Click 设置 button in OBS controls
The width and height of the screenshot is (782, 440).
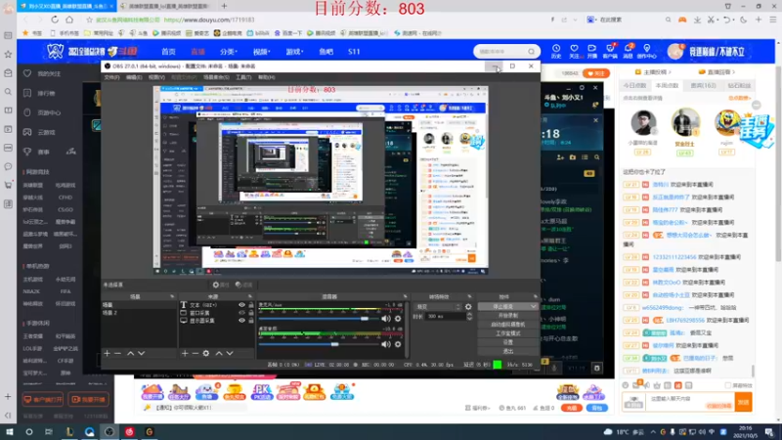[x=507, y=342]
